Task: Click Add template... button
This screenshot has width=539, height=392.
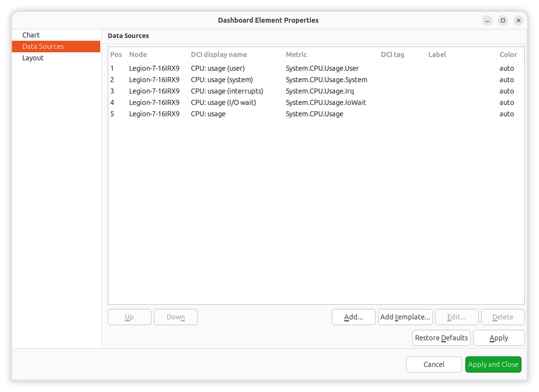Action: coord(405,317)
